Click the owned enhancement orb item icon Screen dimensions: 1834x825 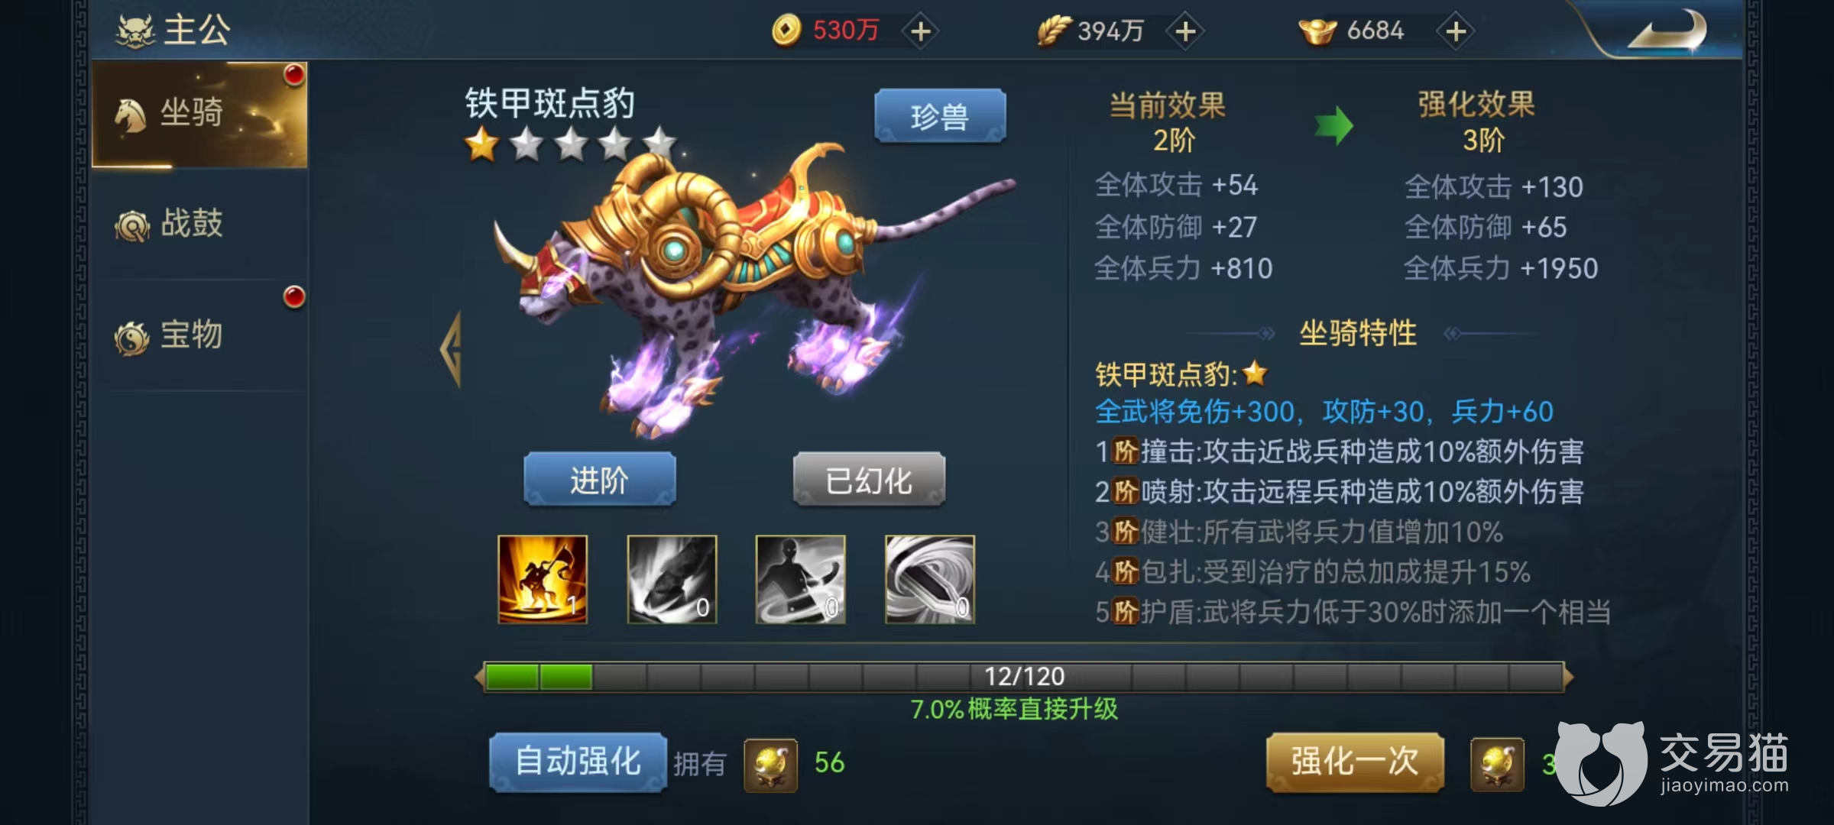pos(771,764)
